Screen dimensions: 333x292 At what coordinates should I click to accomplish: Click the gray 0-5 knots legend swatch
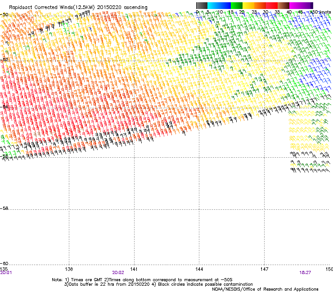(202, 5)
